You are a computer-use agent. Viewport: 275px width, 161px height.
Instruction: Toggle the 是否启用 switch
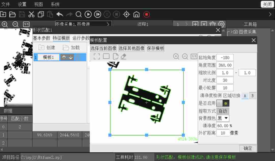coord(223,103)
